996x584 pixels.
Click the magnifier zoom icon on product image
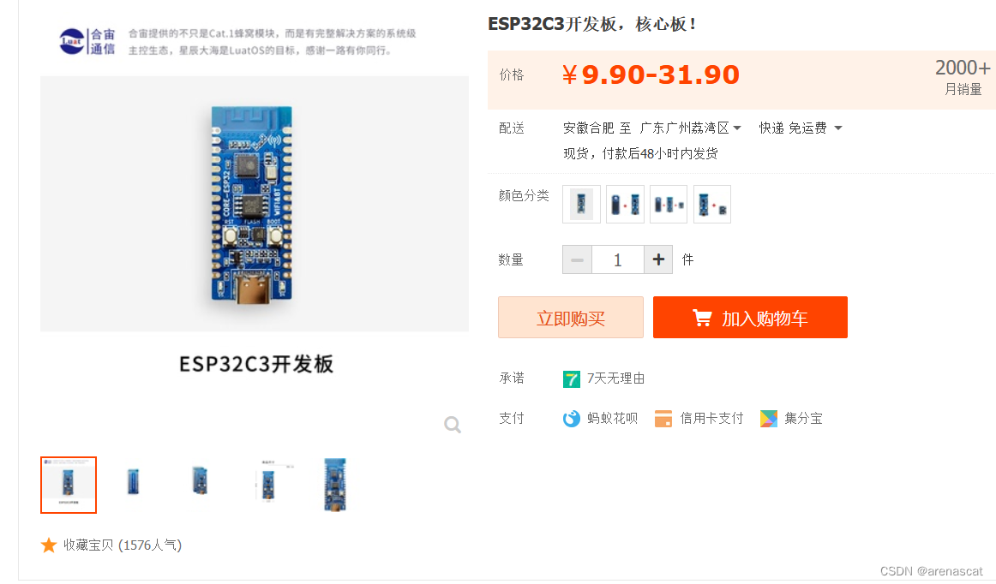tap(453, 424)
